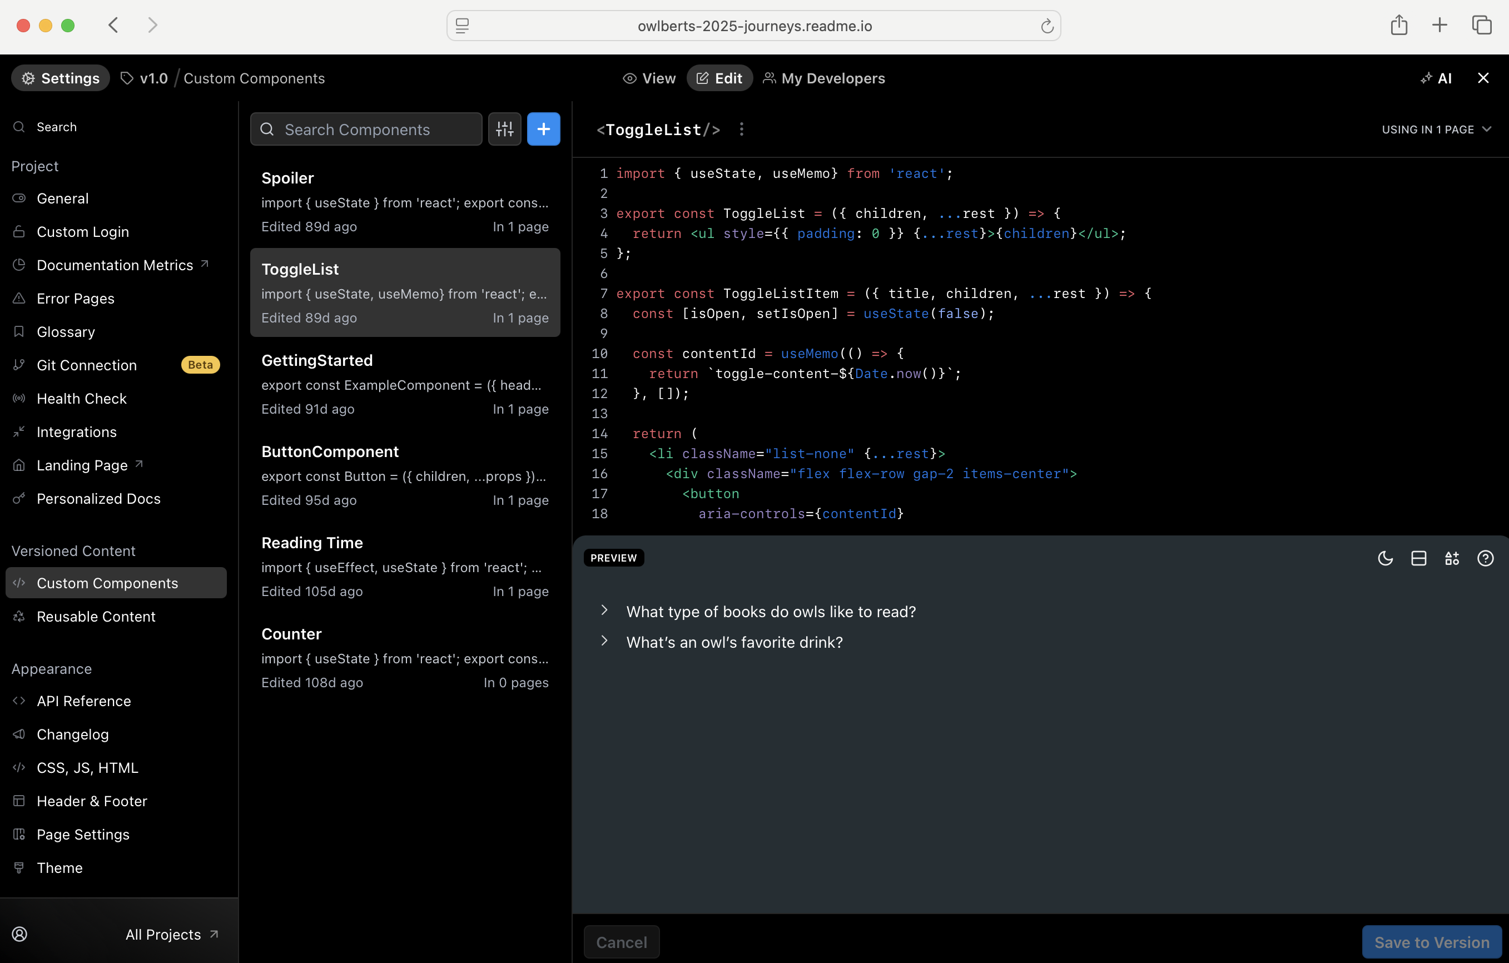Open help question mark icon in preview

click(x=1485, y=558)
